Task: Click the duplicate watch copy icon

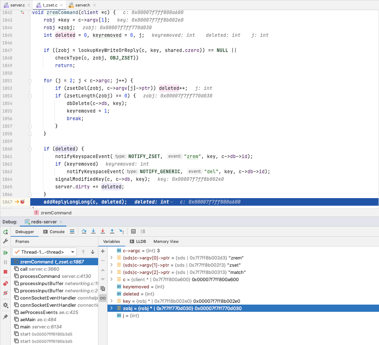Action: pos(103,289)
